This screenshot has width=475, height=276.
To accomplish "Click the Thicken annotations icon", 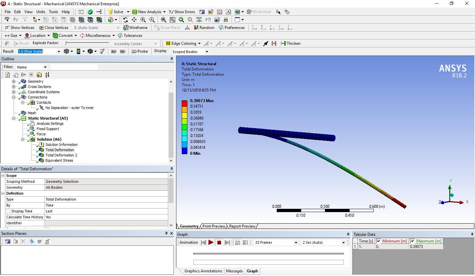I will pos(291,43).
